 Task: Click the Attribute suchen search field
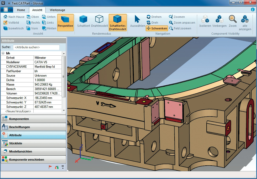click(x=36, y=47)
